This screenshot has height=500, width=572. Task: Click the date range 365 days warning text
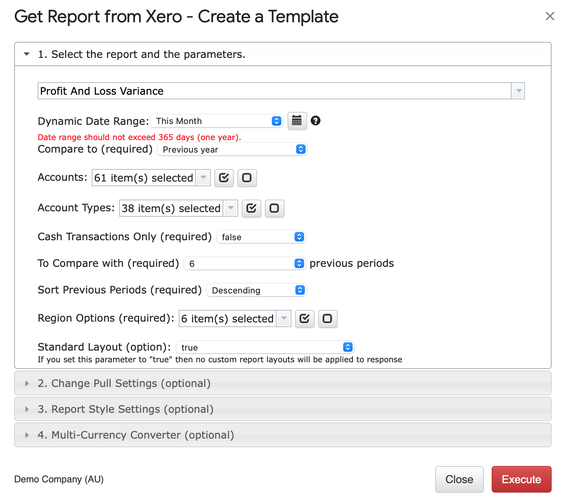point(139,137)
